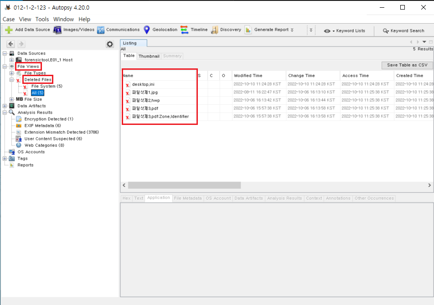Screen dimensions: 434x305
Task: Click Save Table as CSV button
Action: pos(407,65)
